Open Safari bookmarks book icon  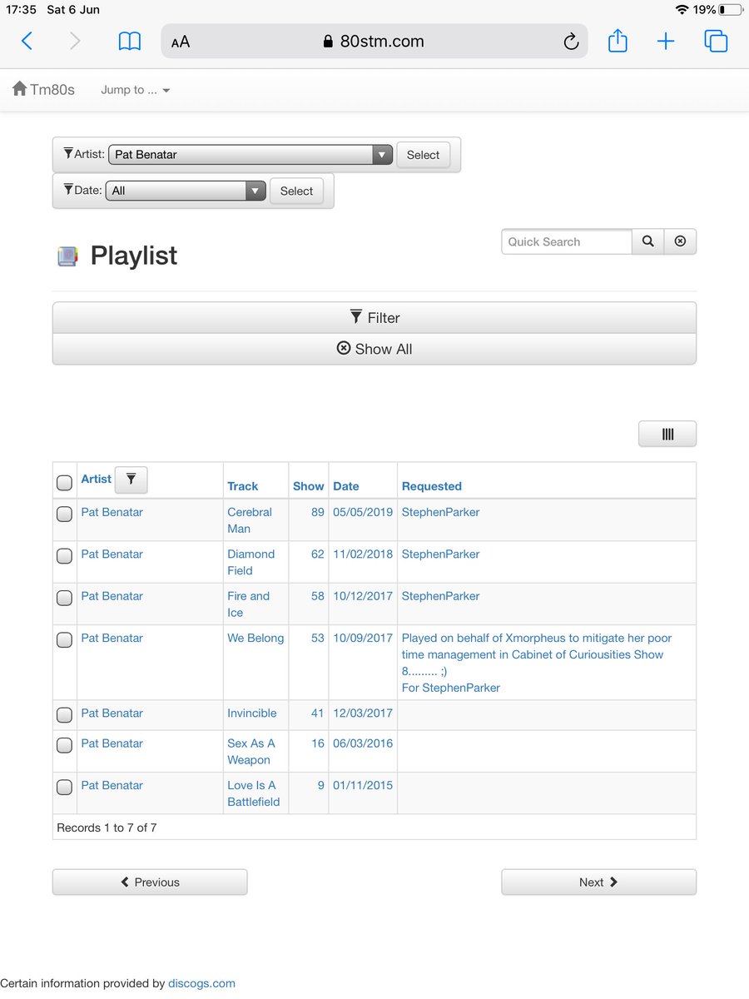[130, 42]
